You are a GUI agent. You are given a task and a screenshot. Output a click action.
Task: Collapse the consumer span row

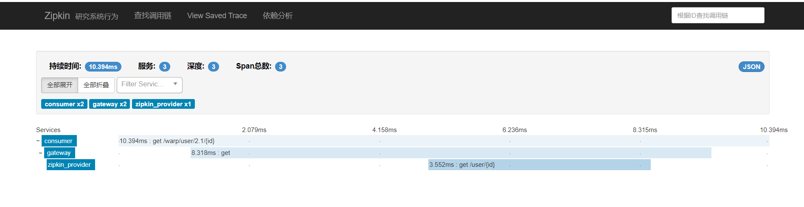[x=38, y=141]
